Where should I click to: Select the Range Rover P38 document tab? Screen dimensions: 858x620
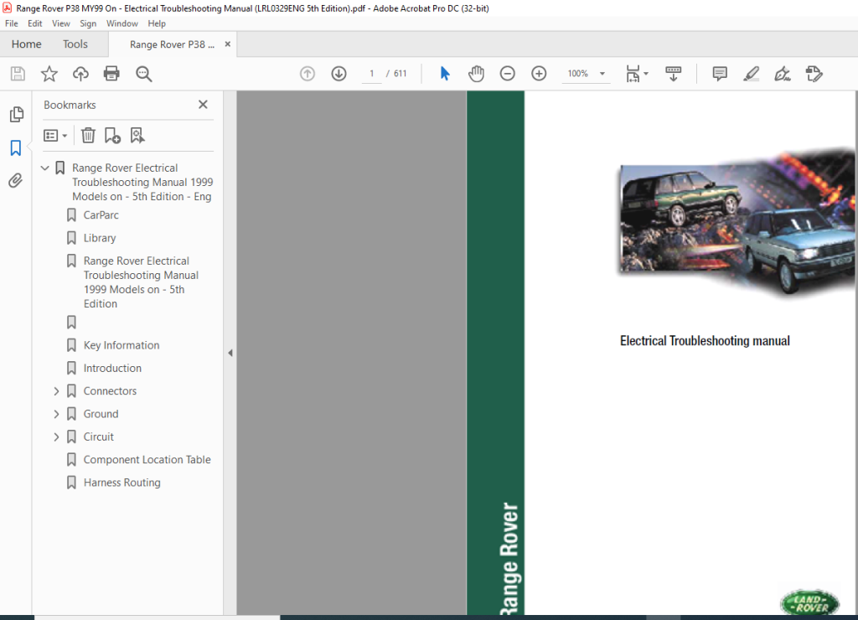click(x=172, y=44)
